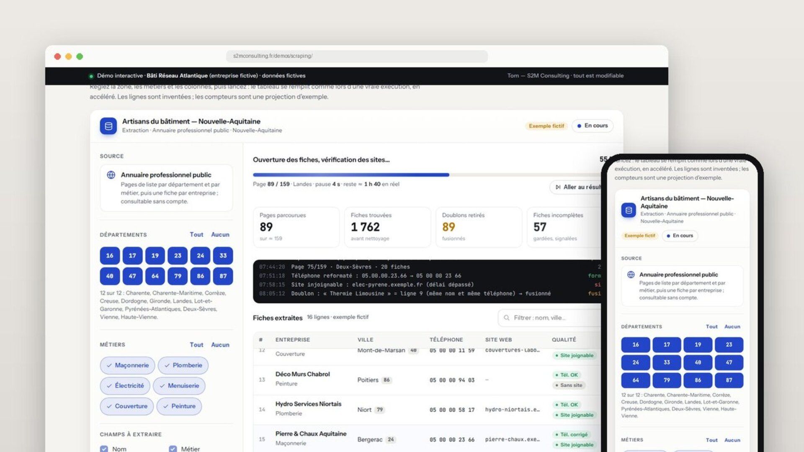Click the blue database icon beside Artisans du bâtiment
The image size is (804, 452).
click(x=108, y=126)
